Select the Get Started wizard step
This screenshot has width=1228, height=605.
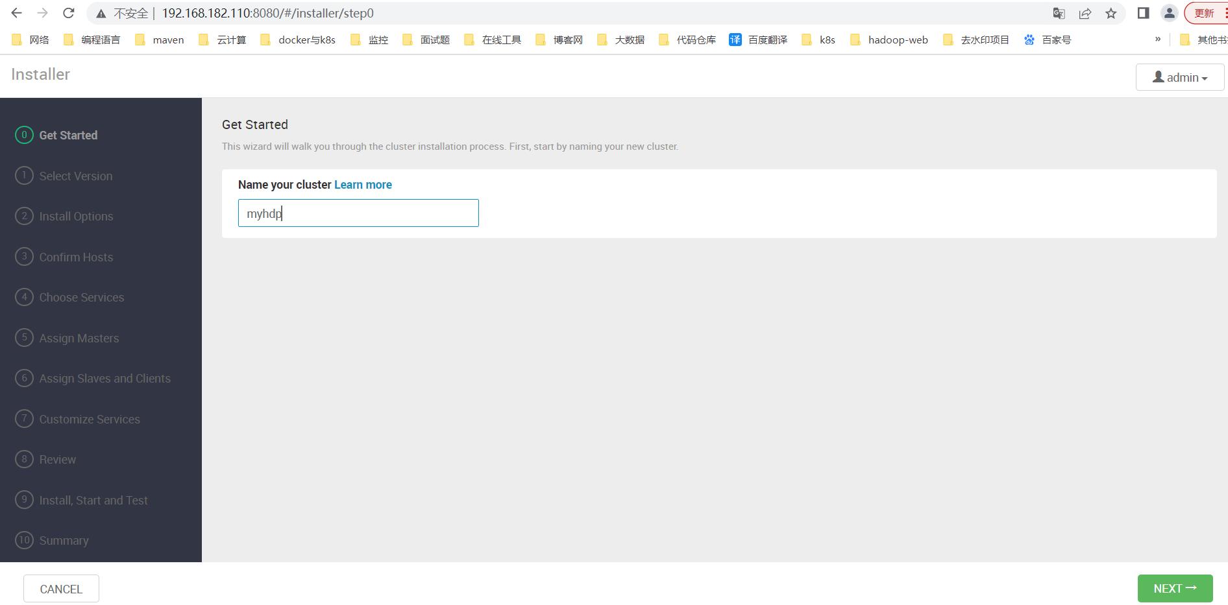point(56,135)
